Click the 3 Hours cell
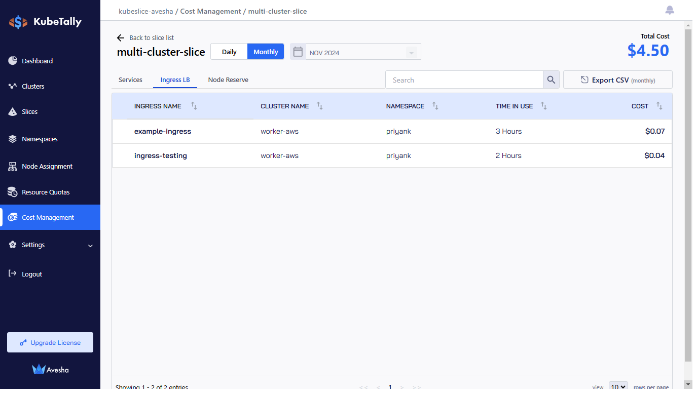697x396 pixels. pyautogui.click(x=508, y=131)
